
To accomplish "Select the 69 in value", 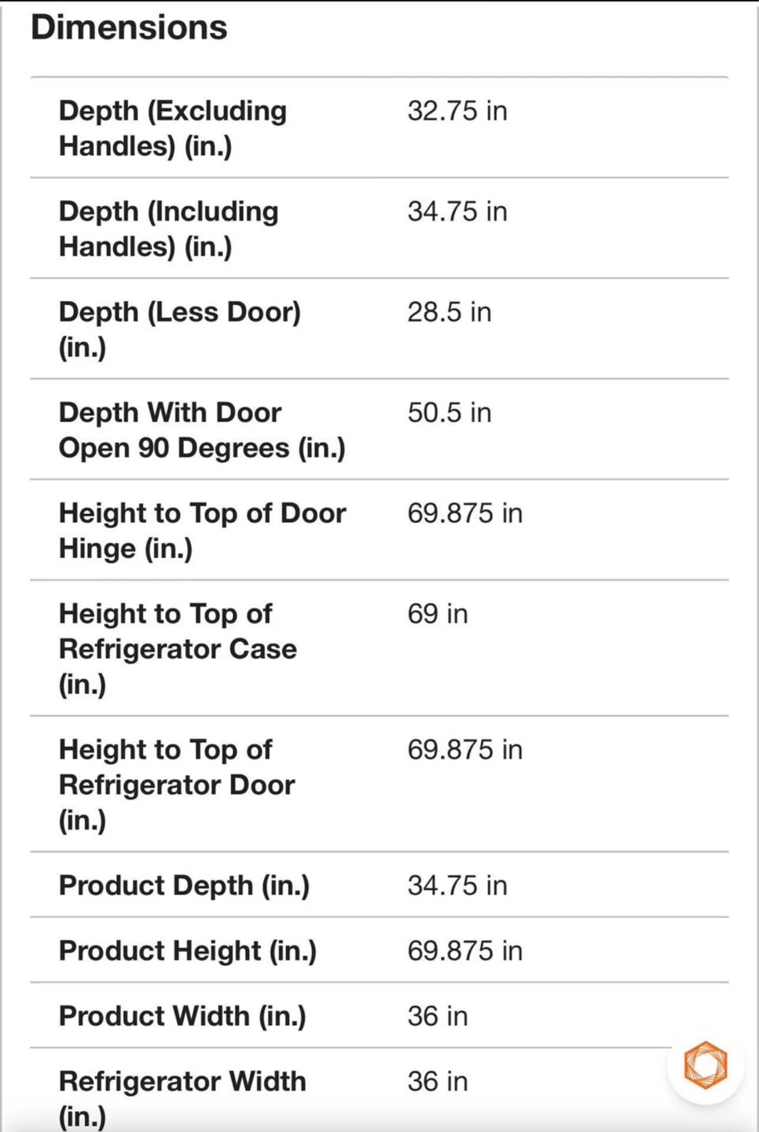I will point(438,614).
